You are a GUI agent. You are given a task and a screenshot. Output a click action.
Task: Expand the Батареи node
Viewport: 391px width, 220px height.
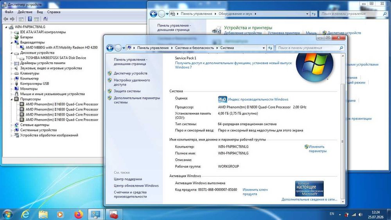coord(11,37)
